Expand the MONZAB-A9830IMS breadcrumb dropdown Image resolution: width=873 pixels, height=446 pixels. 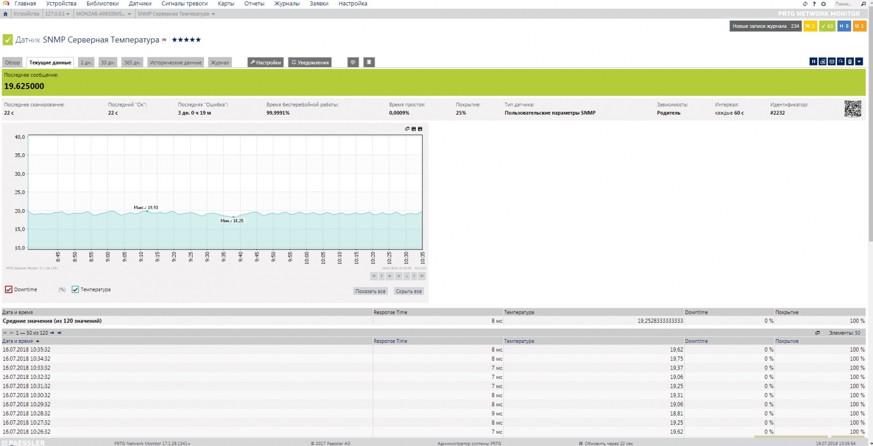tap(129, 14)
